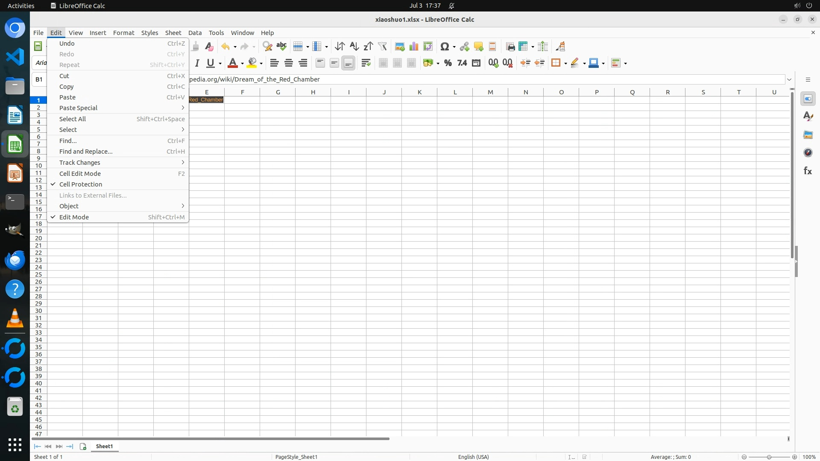Click Format as Percent icon
Image resolution: width=820 pixels, height=461 pixels.
(448, 63)
